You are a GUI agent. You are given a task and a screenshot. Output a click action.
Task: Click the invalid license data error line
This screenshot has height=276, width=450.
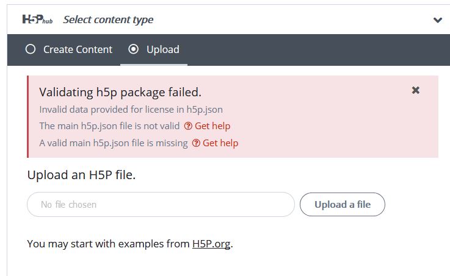click(x=131, y=110)
